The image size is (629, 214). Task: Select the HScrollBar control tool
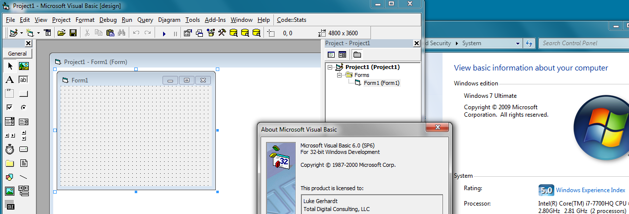coord(9,135)
